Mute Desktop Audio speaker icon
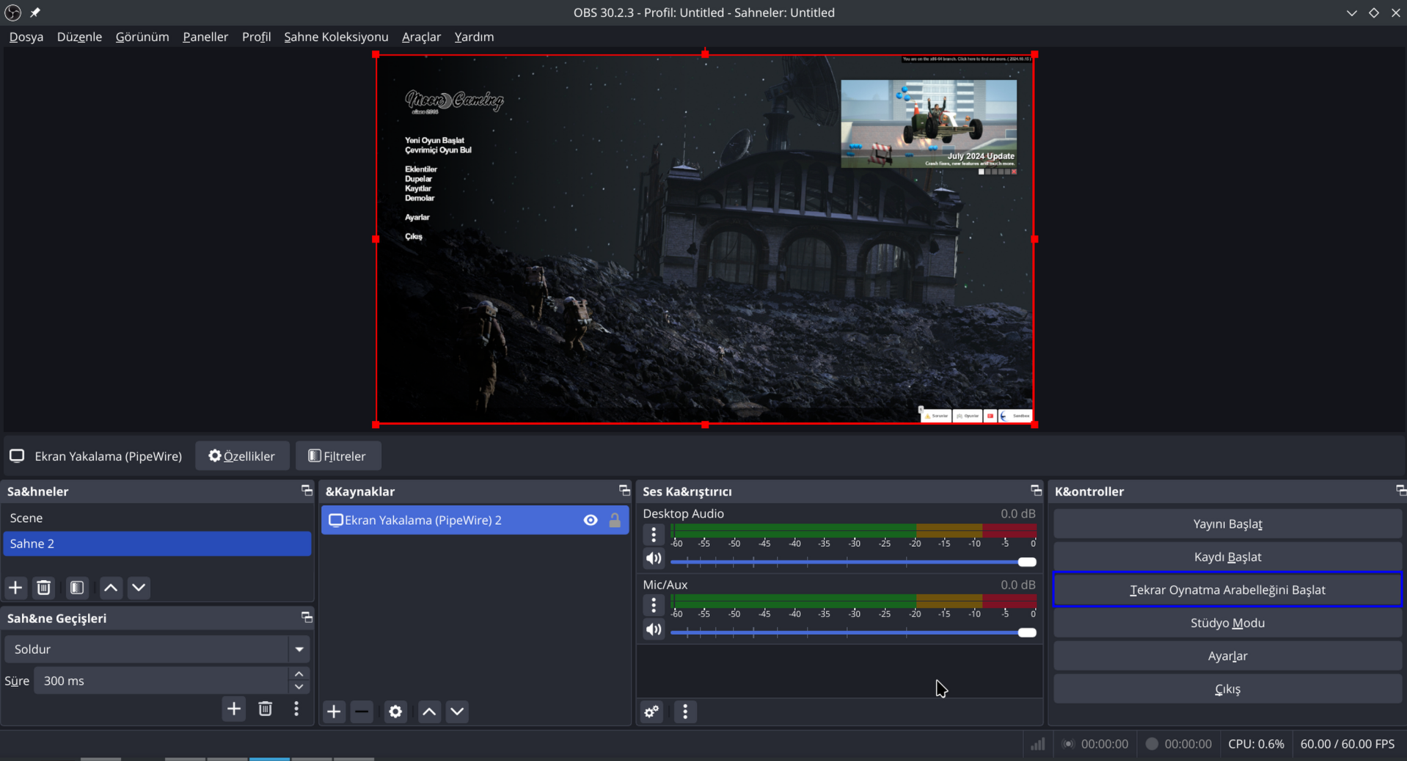The image size is (1407, 761). (654, 559)
